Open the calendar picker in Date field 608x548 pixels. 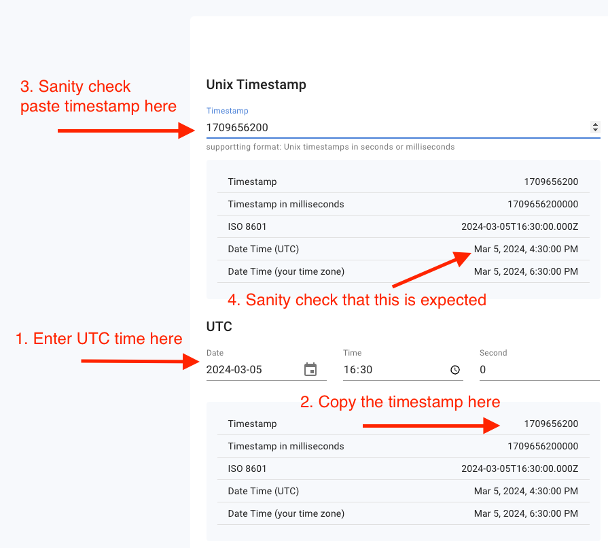[x=310, y=370]
